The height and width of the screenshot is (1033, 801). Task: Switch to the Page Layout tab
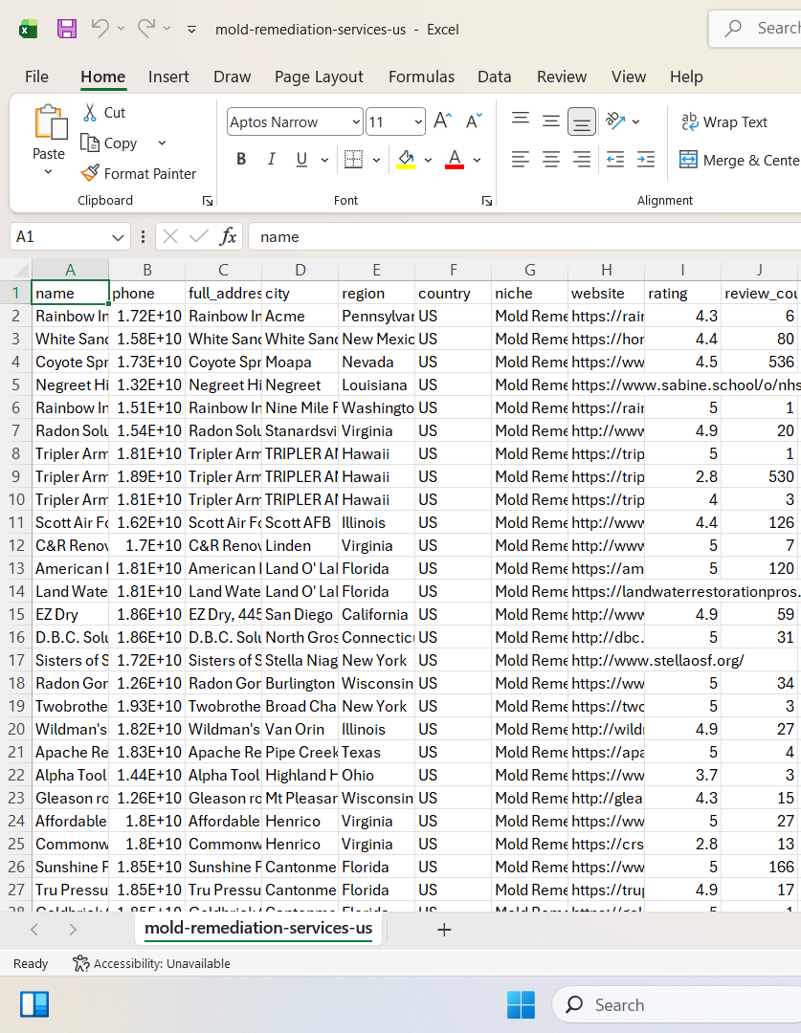pos(319,77)
